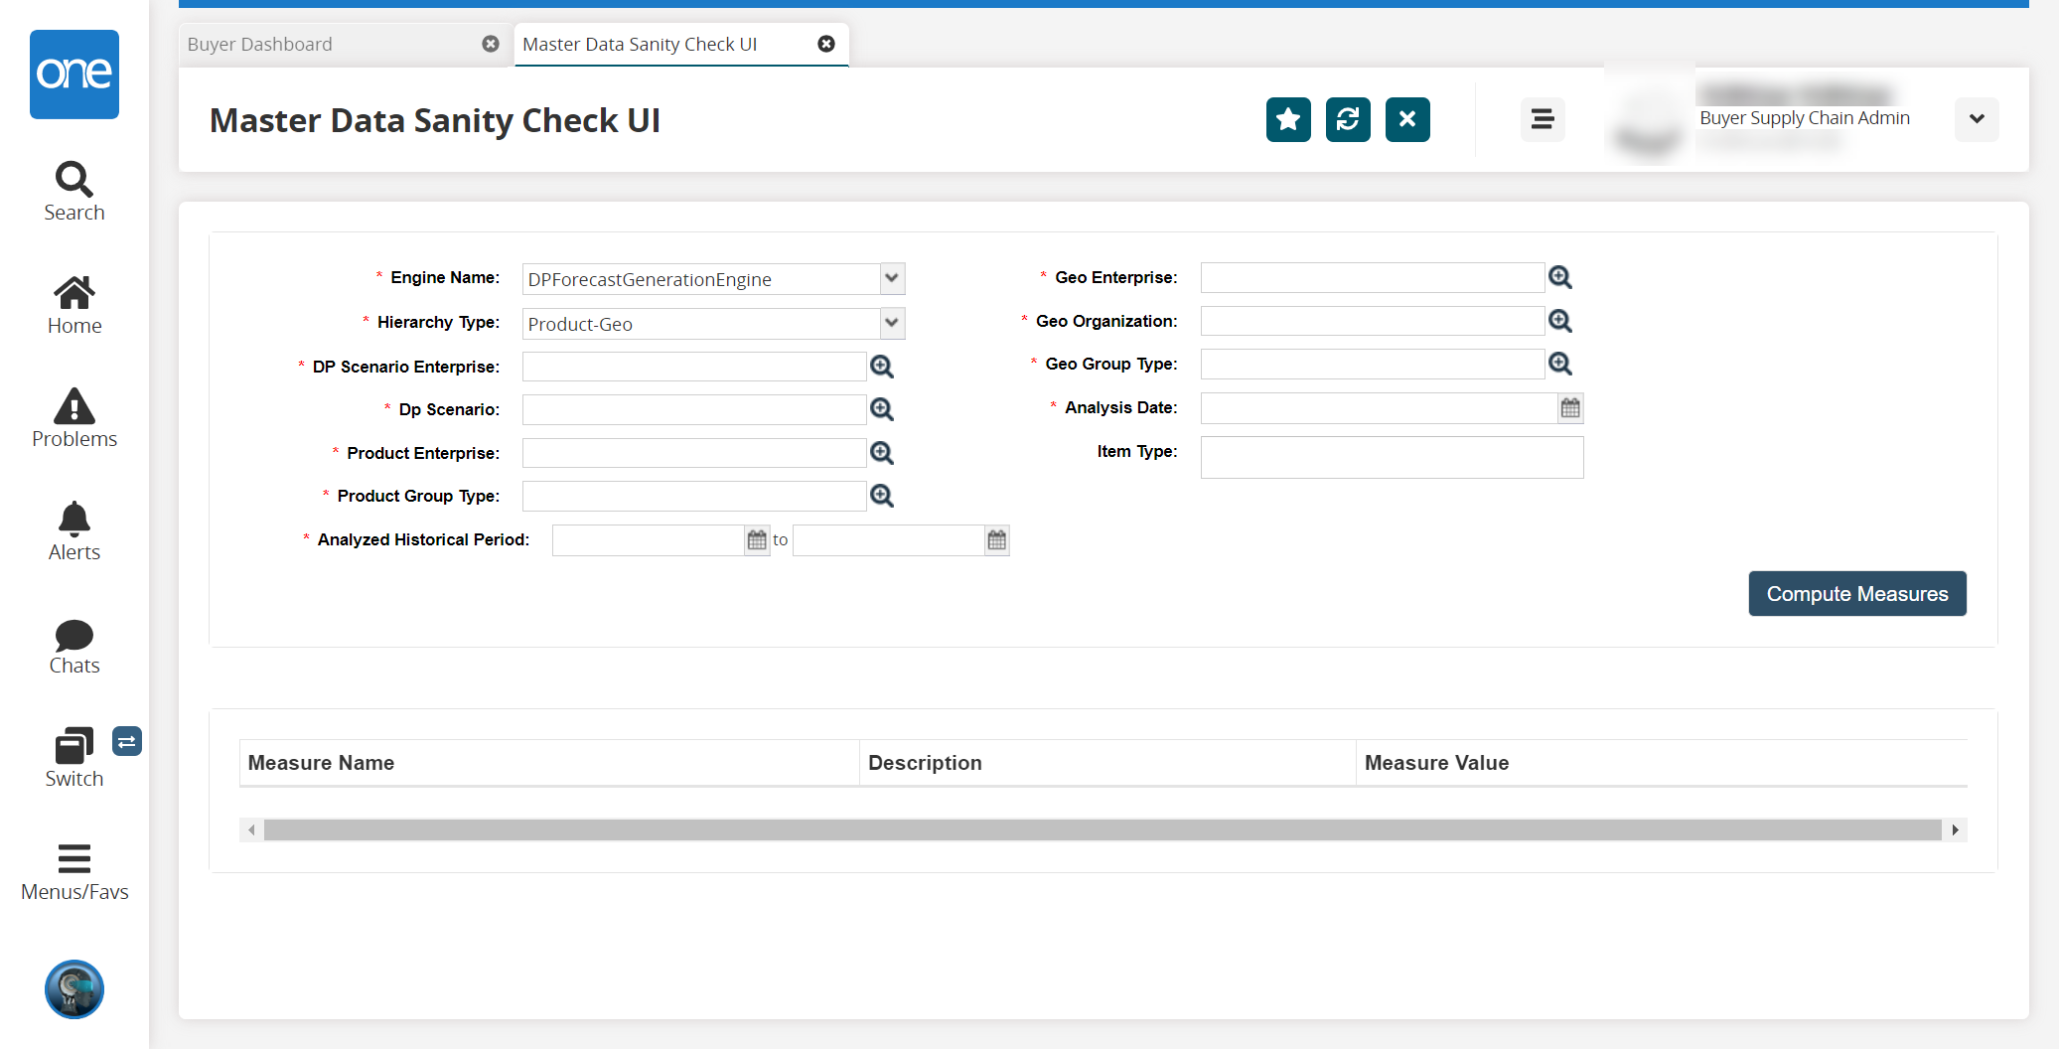Open the hamburger menu in the header
Image resolution: width=2059 pixels, height=1049 pixels.
click(x=1543, y=120)
